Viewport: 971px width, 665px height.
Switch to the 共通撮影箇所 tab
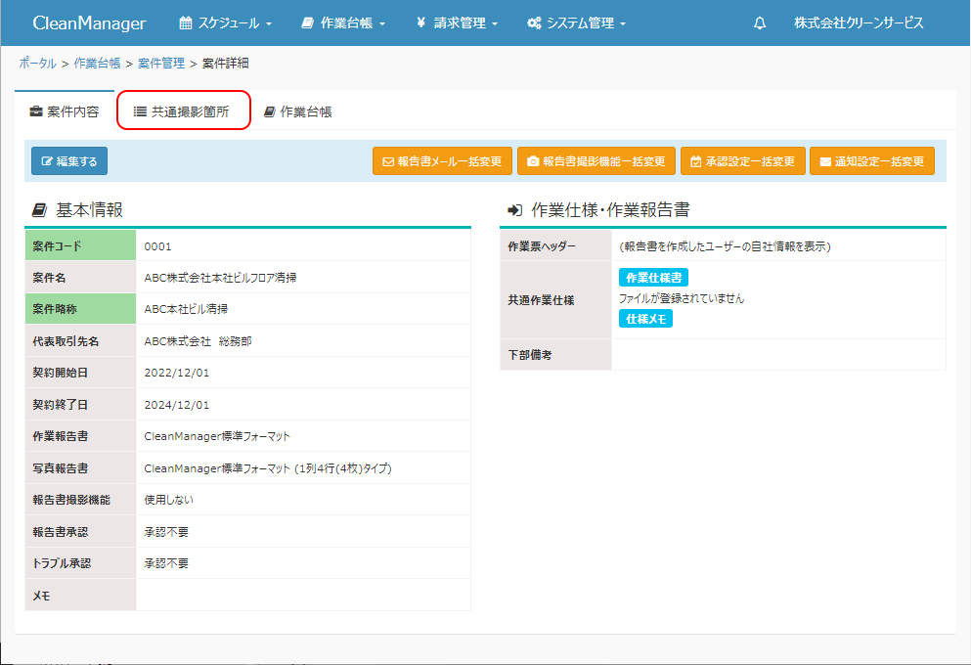pos(182,111)
